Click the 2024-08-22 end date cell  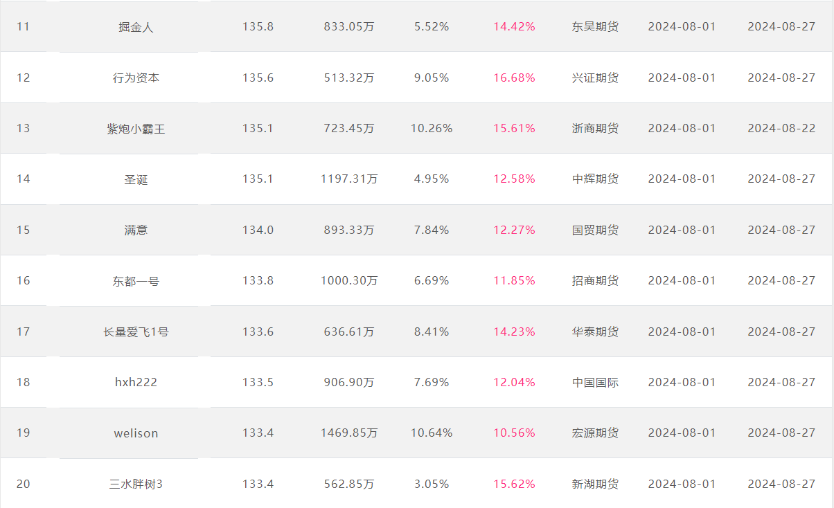click(x=781, y=129)
